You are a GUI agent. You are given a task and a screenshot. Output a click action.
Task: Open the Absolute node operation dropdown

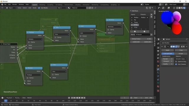pyautogui.click(x=114, y=27)
